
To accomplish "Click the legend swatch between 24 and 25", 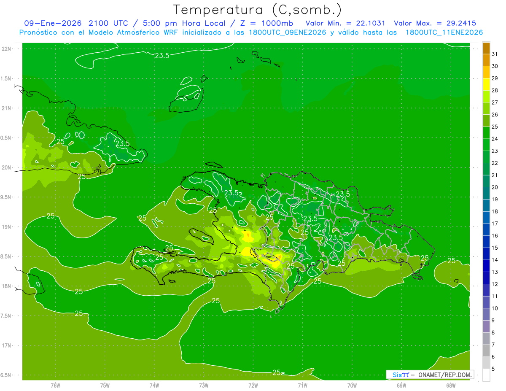I will 486,133.
